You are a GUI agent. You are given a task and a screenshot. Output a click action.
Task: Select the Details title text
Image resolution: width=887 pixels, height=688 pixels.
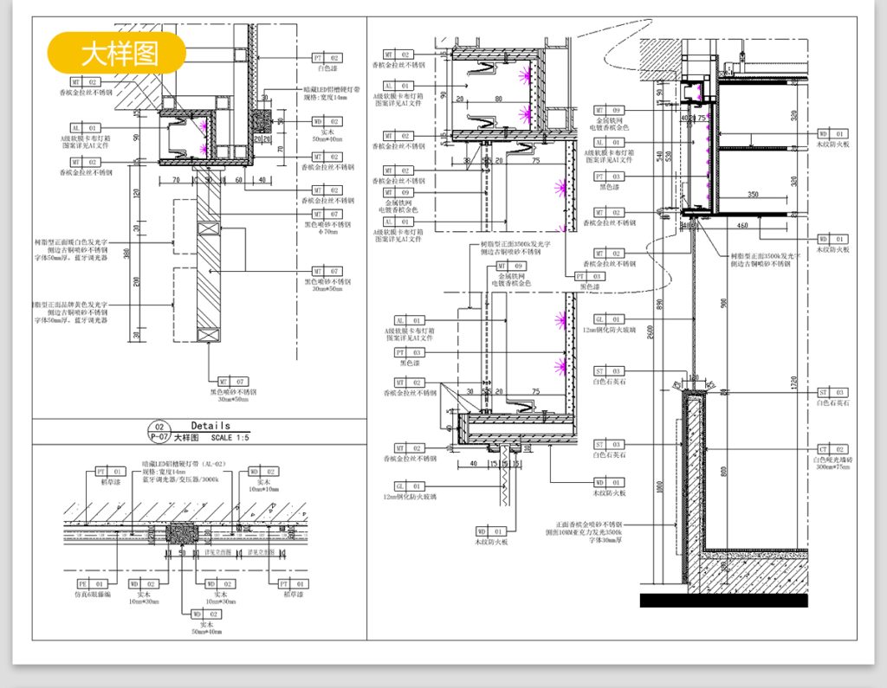click(x=210, y=425)
